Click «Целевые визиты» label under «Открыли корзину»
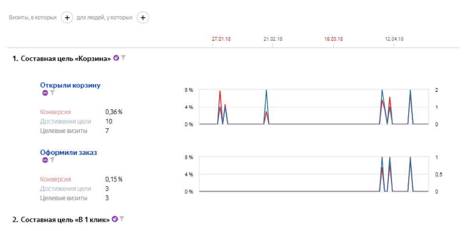 coord(64,131)
